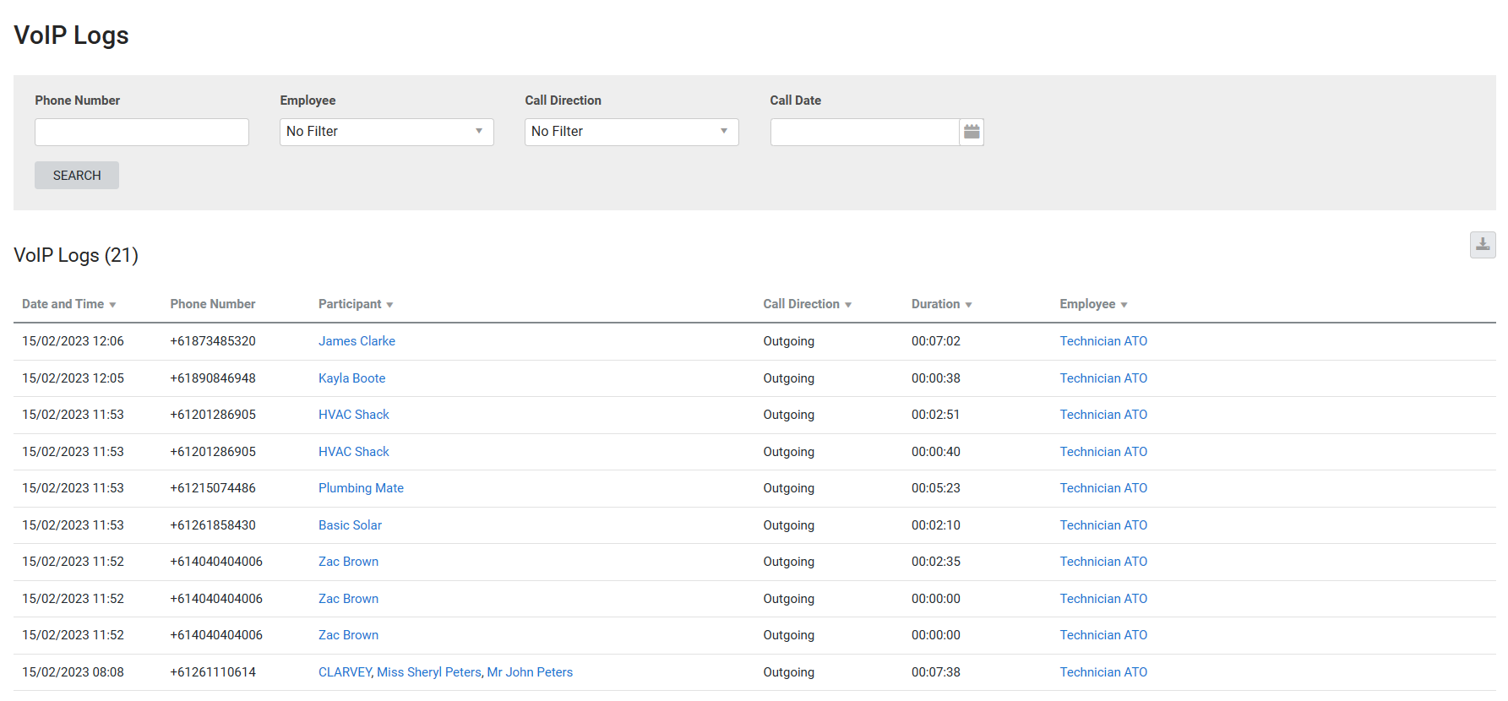Open the Call Direction filter dropdown
This screenshot has height=701, width=1508.
point(631,132)
